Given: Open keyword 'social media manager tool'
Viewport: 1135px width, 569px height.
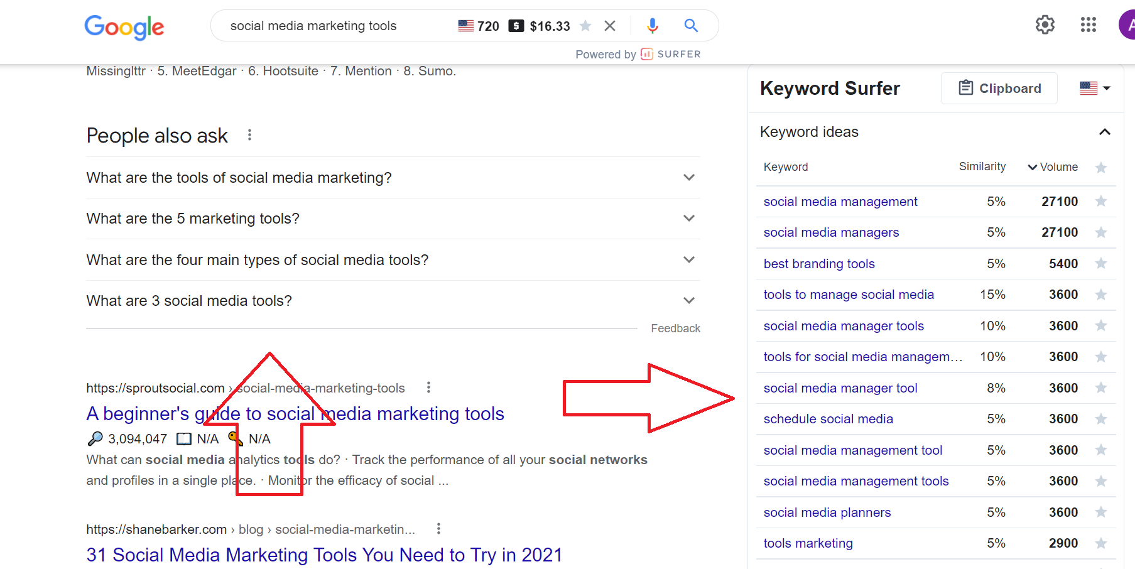Looking at the screenshot, I should 840,388.
